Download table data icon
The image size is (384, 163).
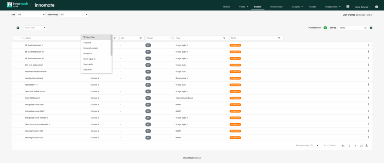pyautogui.click(x=367, y=145)
